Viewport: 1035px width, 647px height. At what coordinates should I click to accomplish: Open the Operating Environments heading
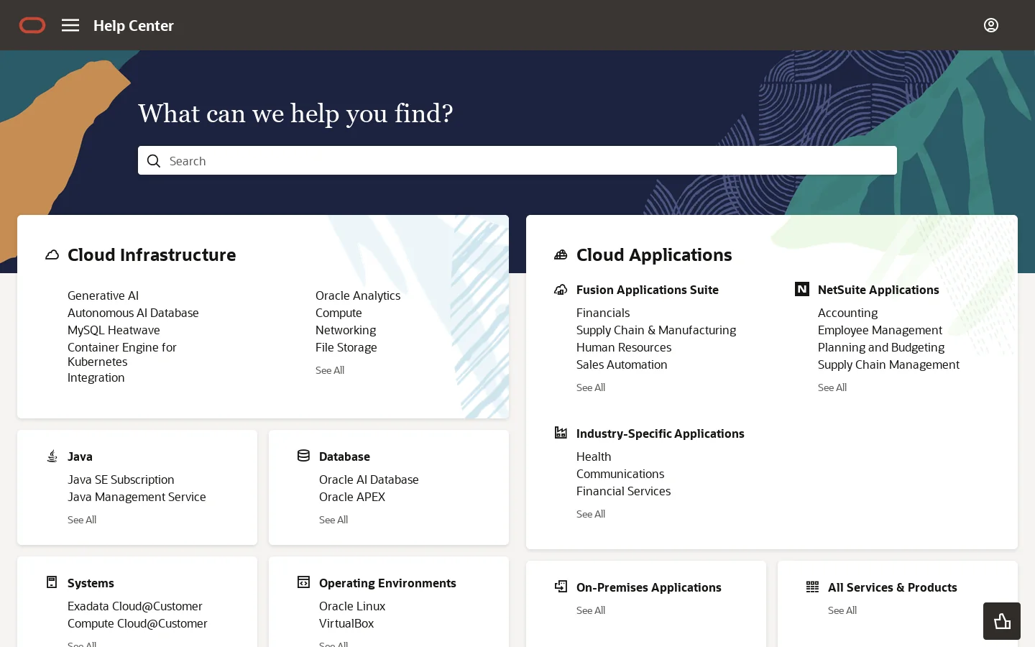pyautogui.click(x=387, y=583)
